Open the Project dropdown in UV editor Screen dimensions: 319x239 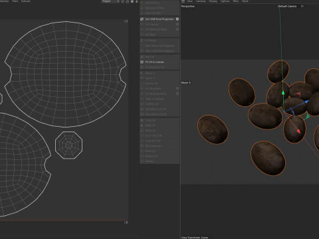[x=110, y=1]
